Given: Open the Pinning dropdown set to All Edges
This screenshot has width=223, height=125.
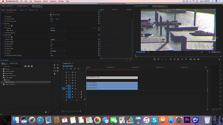Looking at the screenshot, I should (x=57, y=51).
